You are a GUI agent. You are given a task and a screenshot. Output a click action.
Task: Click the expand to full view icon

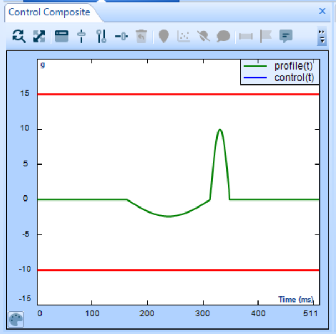point(39,36)
